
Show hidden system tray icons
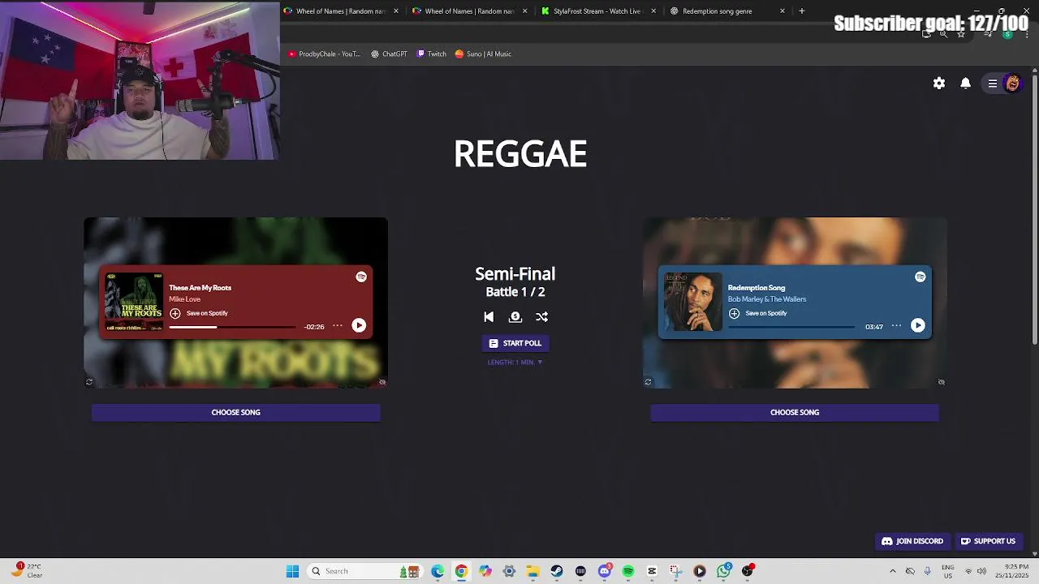892,571
